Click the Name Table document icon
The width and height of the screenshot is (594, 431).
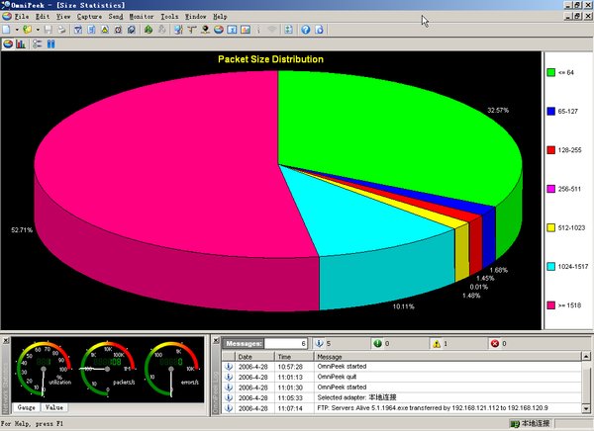(x=91, y=30)
